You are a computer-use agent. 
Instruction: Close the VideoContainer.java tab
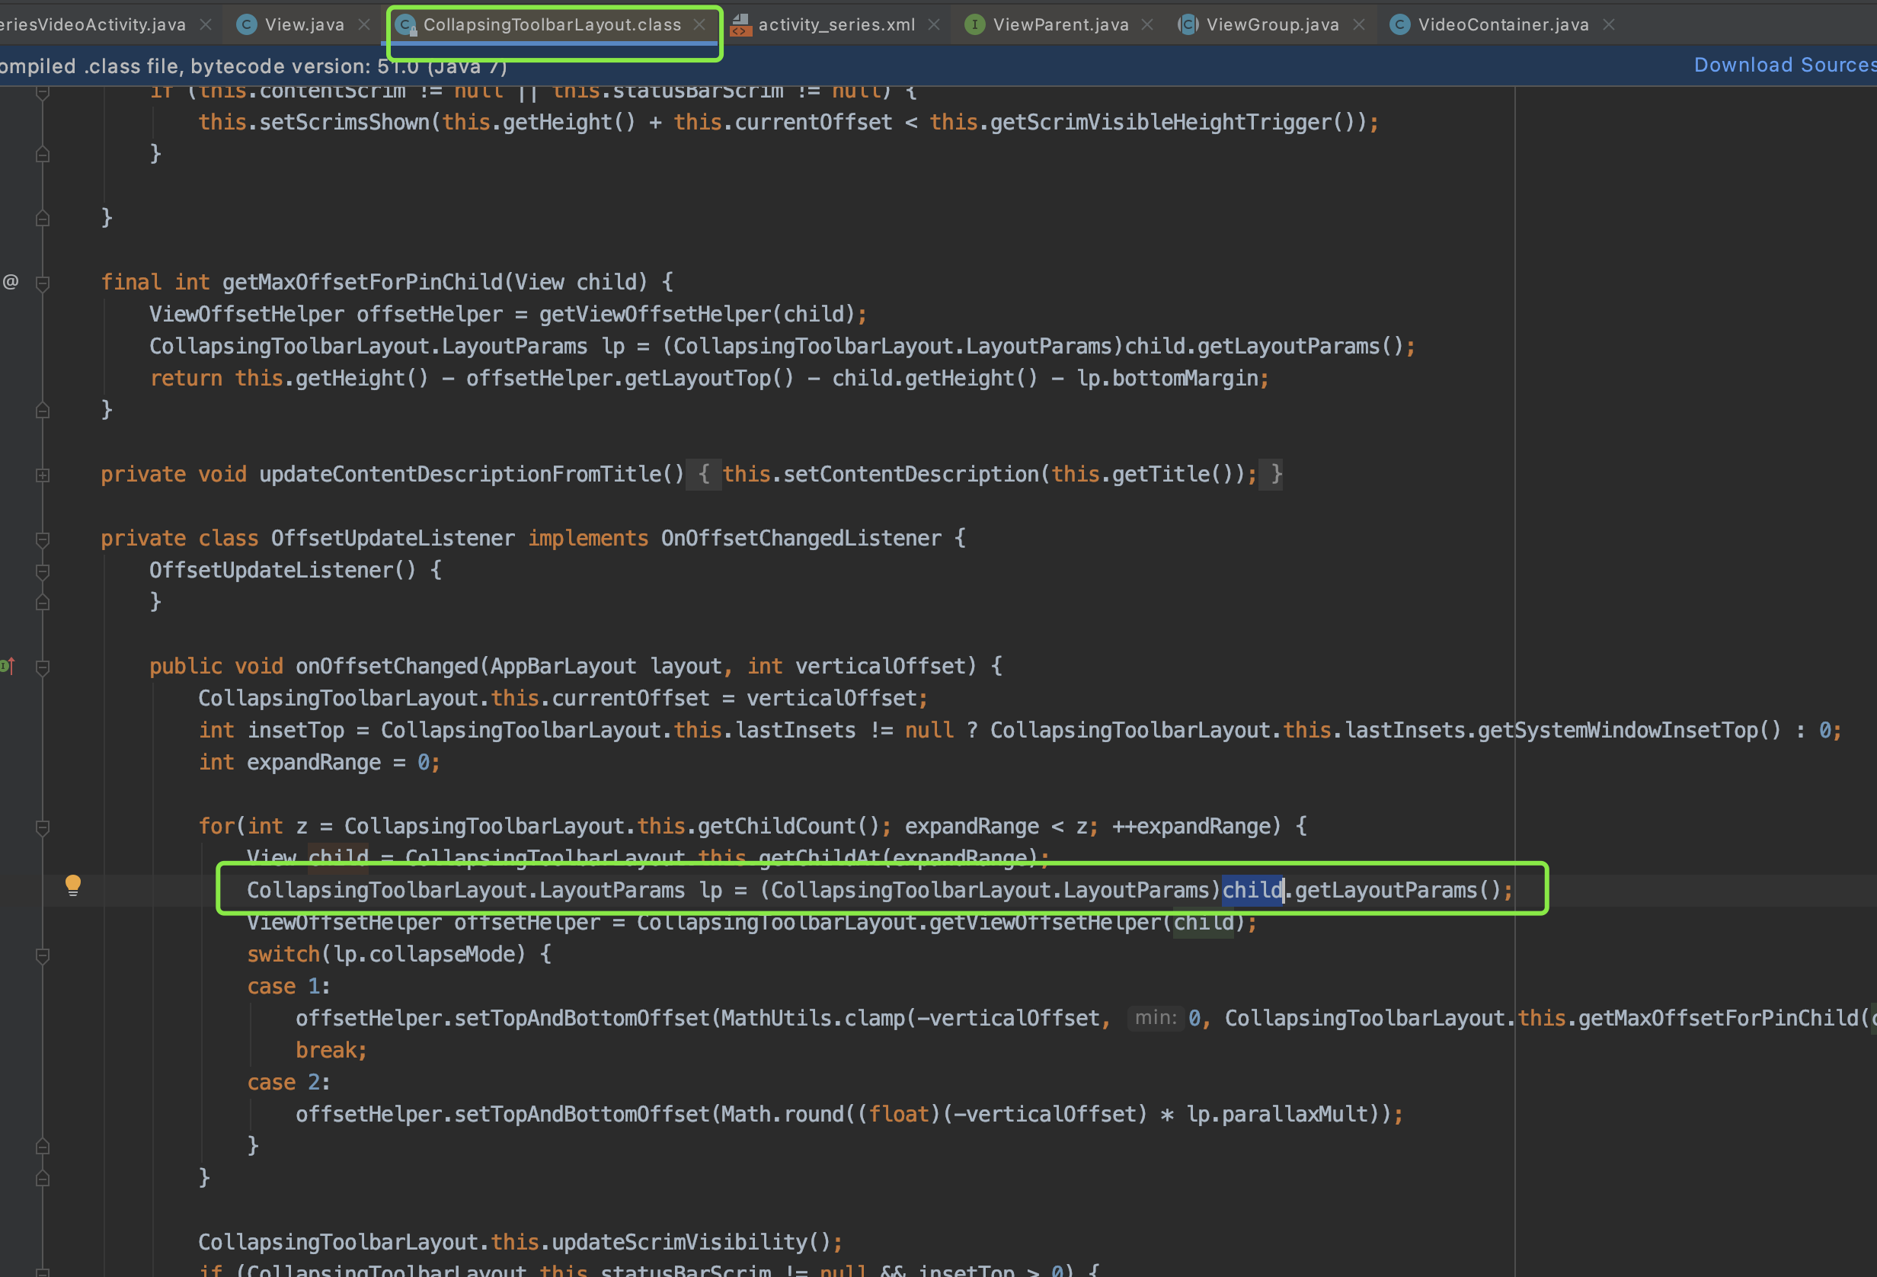[1609, 25]
